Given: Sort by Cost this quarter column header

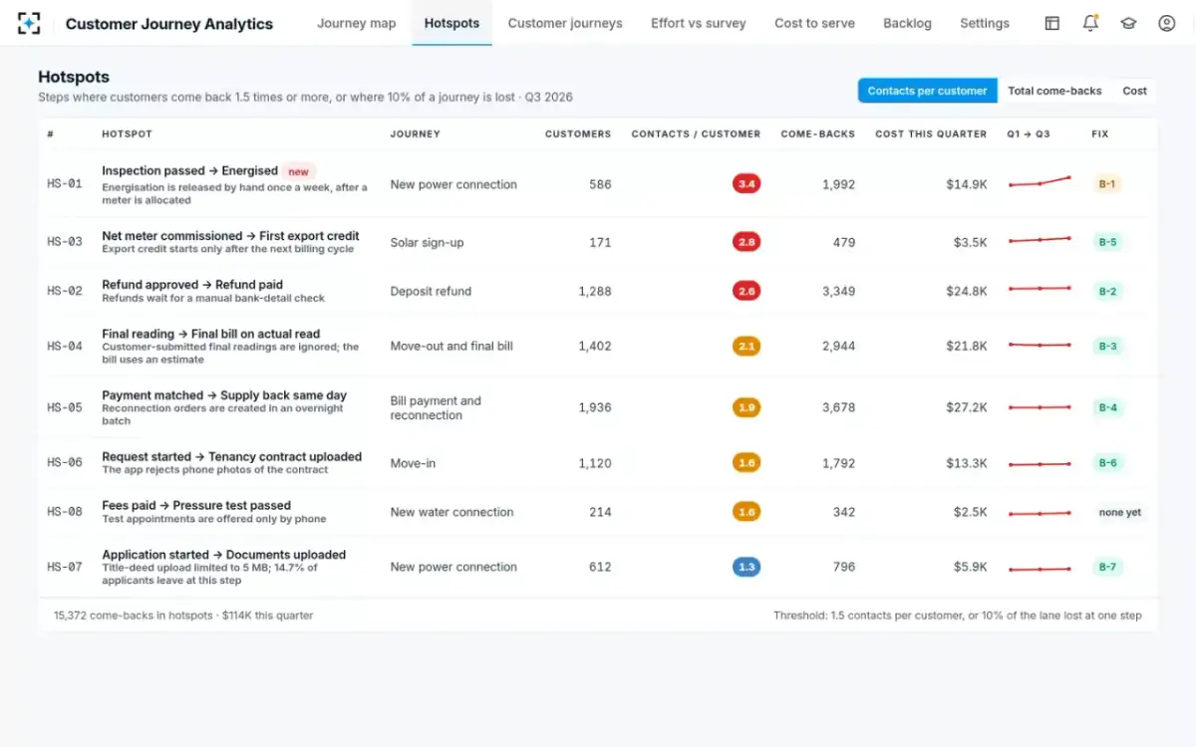Looking at the screenshot, I should [931, 133].
